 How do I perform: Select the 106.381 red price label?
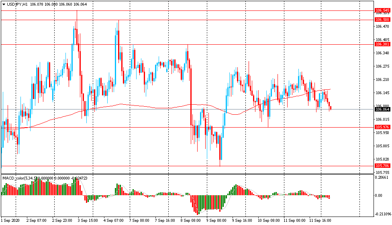coord(382,44)
